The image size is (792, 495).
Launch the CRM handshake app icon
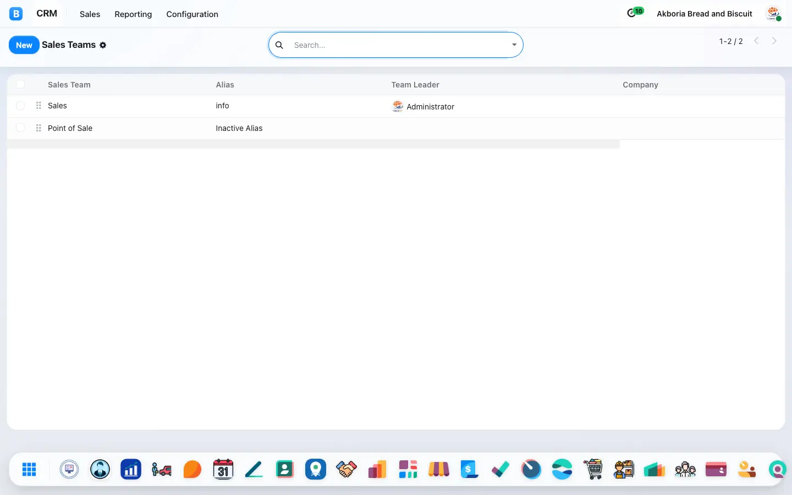(346, 469)
